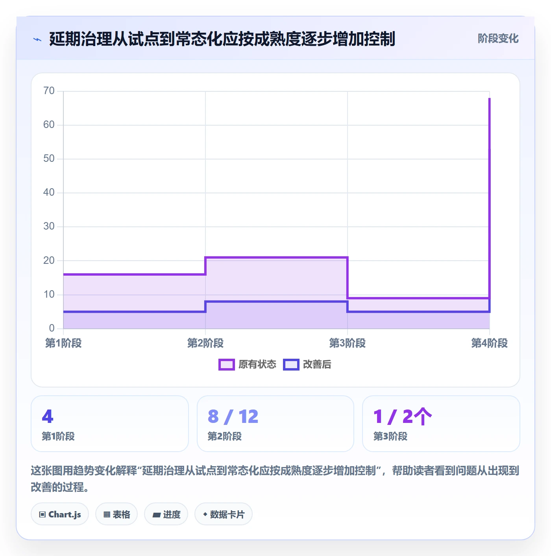Click the description paragraph starting 这张图用趋势变化
Image resolution: width=551 pixels, height=556 pixels.
tap(275, 479)
